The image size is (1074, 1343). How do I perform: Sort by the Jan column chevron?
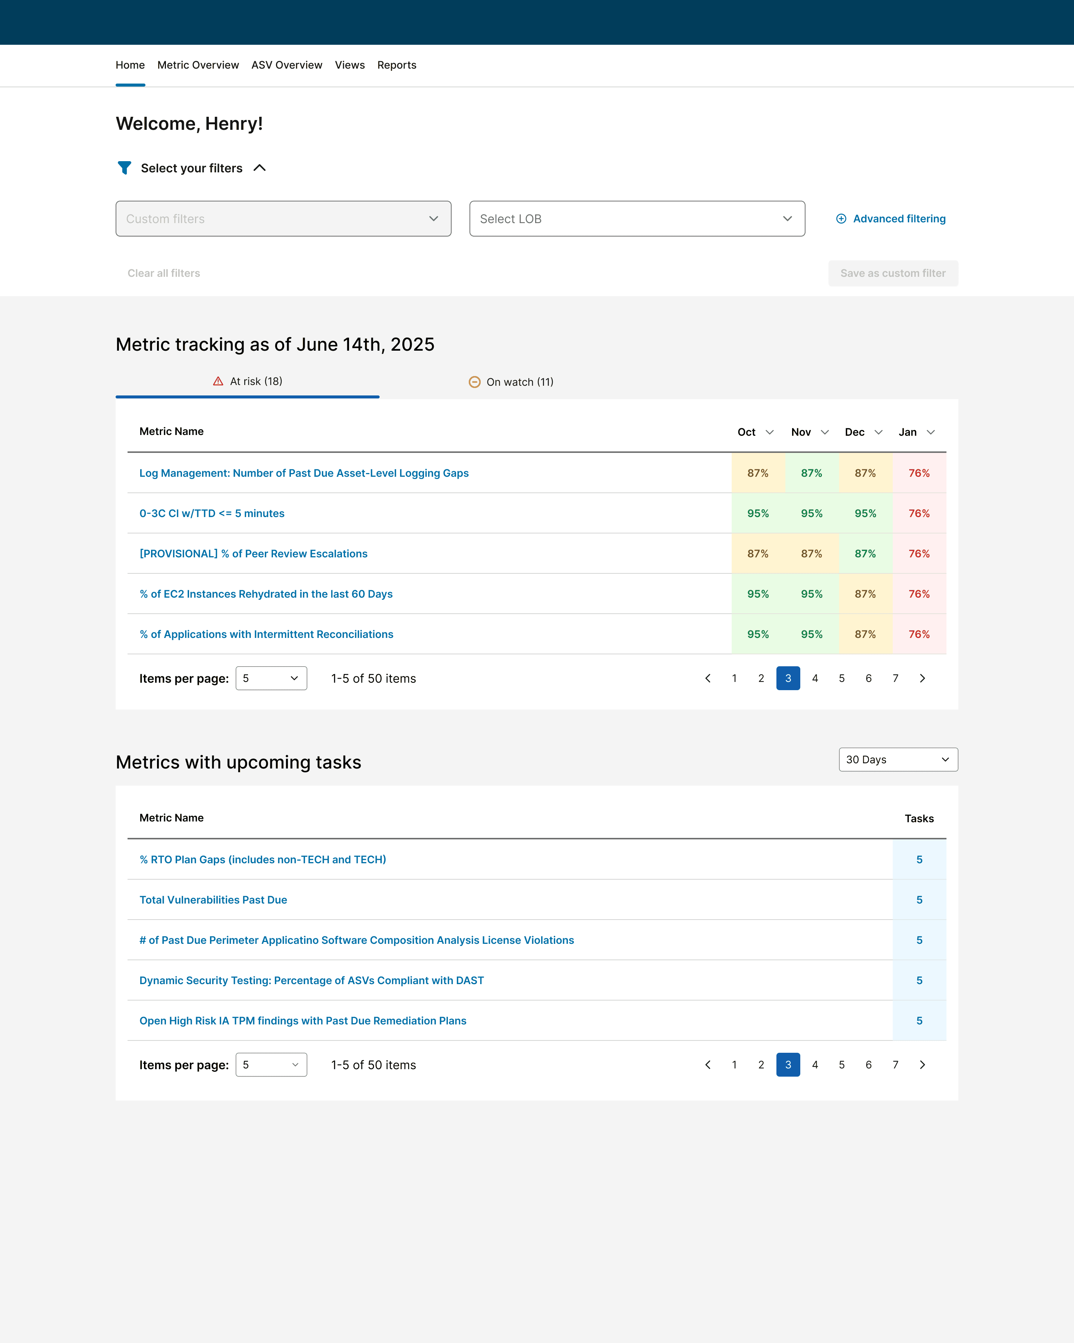point(931,432)
